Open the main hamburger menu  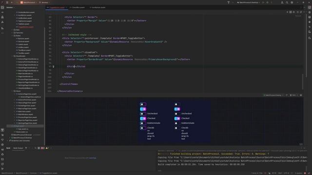[7, 2]
